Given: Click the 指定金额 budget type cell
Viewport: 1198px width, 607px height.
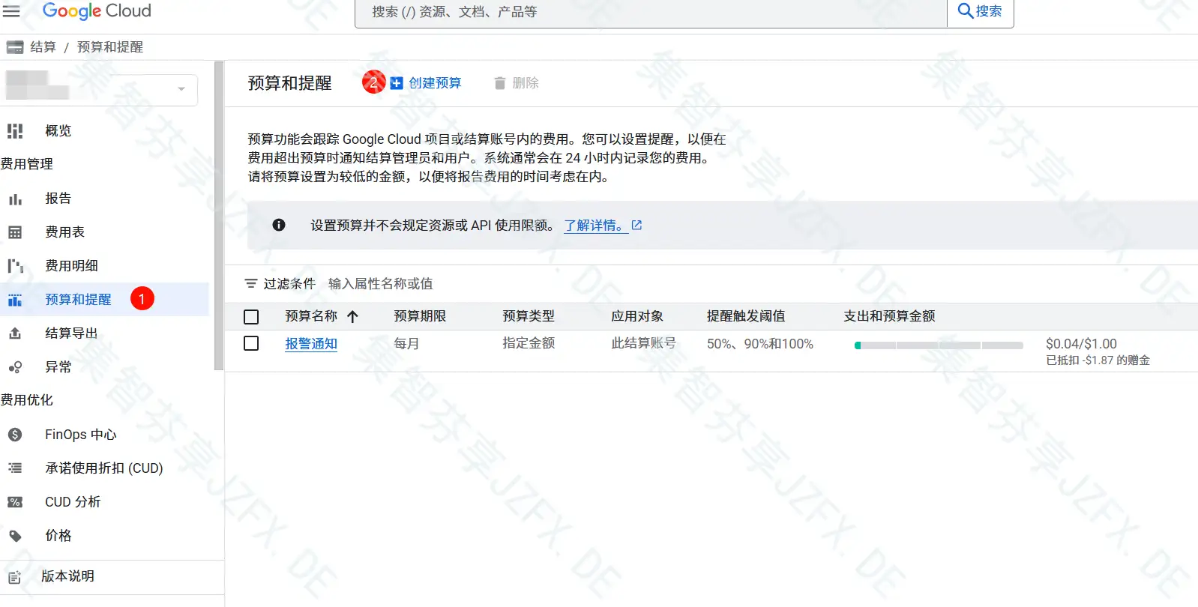Looking at the screenshot, I should pyautogui.click(x=529, y=343).
